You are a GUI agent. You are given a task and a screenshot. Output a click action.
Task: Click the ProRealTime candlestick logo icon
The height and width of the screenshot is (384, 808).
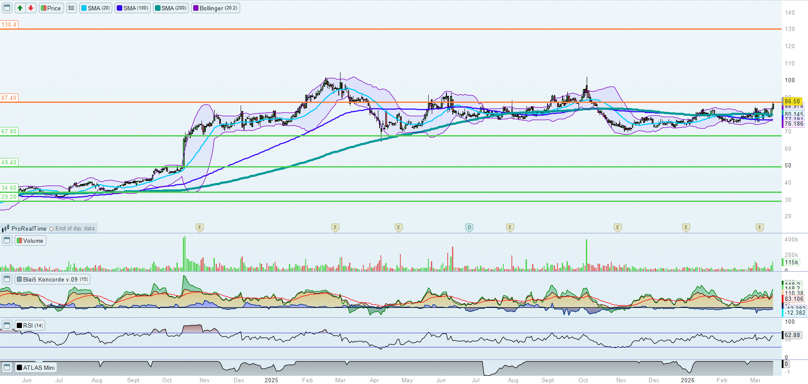(6, 229)
